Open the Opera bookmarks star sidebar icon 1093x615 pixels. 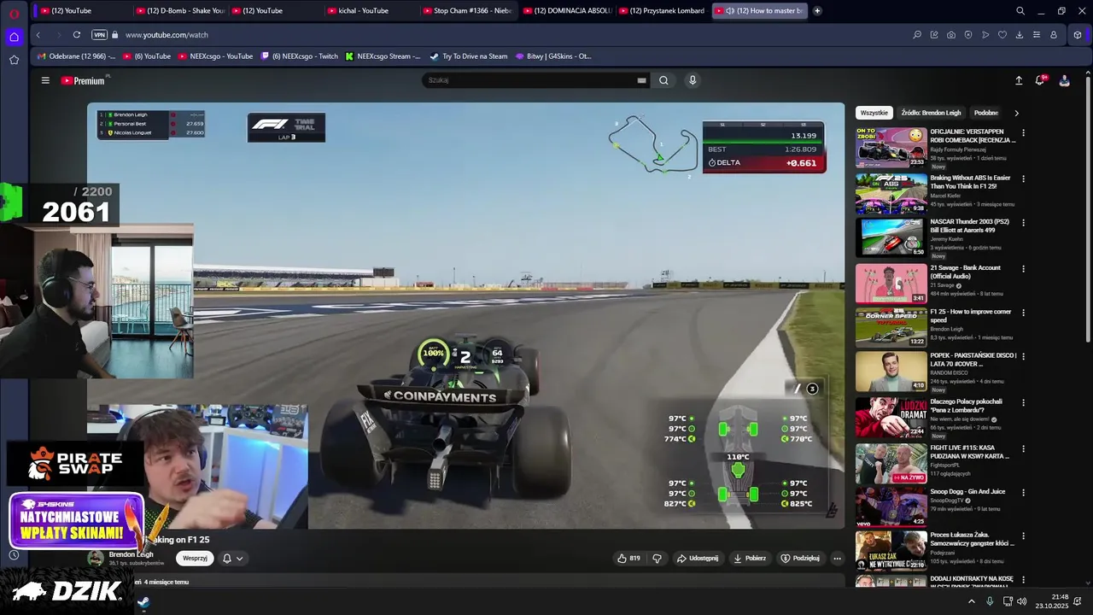coord(14,60)
